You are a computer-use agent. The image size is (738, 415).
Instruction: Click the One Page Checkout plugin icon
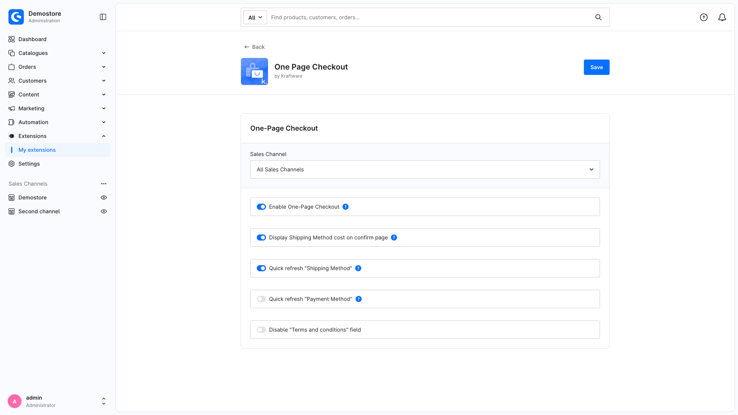pyautogui.click(x=254, y=71)
